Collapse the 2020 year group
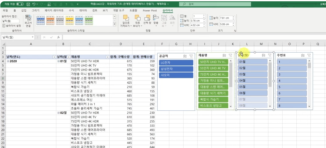 pos(8,61)
